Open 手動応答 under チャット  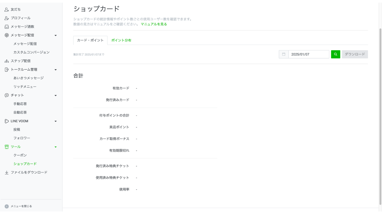coord(20,104)
